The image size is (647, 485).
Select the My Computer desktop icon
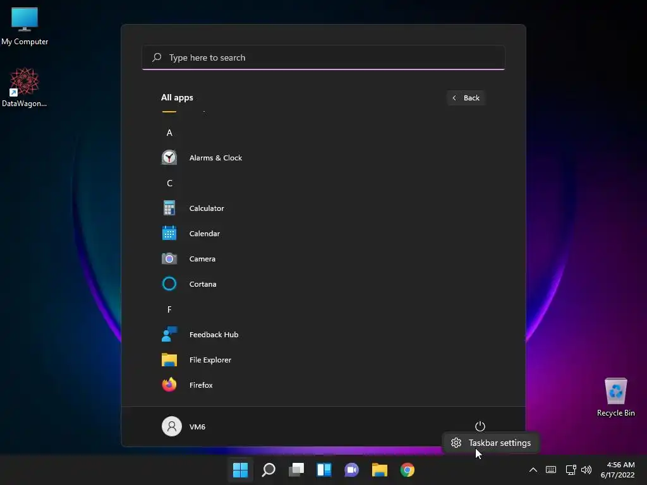pos(25,26)
